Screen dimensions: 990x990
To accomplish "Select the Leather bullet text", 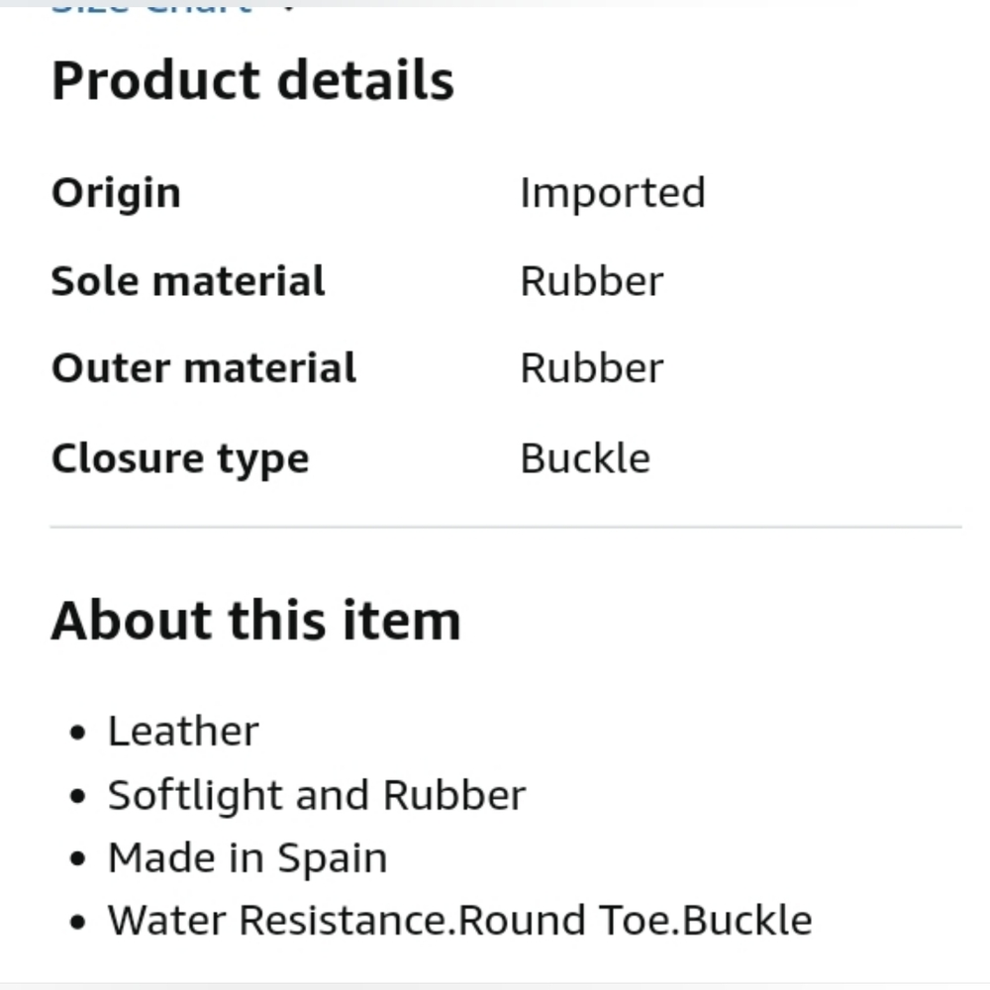I will pos(183,732).
